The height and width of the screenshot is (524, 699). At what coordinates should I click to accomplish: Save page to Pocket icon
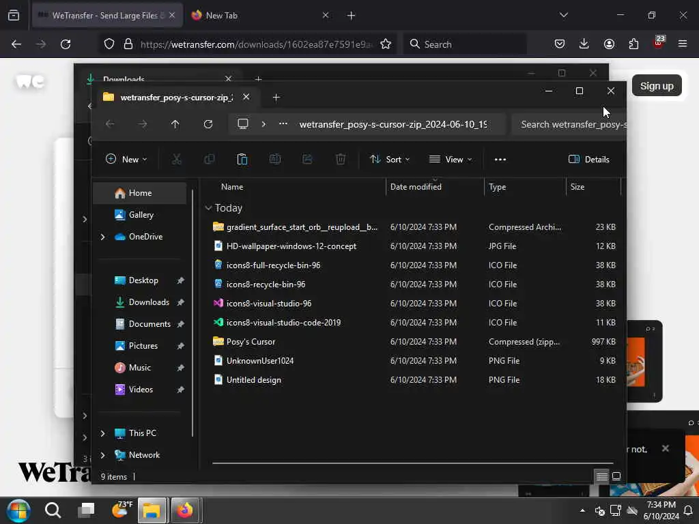[x=560, y=44]
